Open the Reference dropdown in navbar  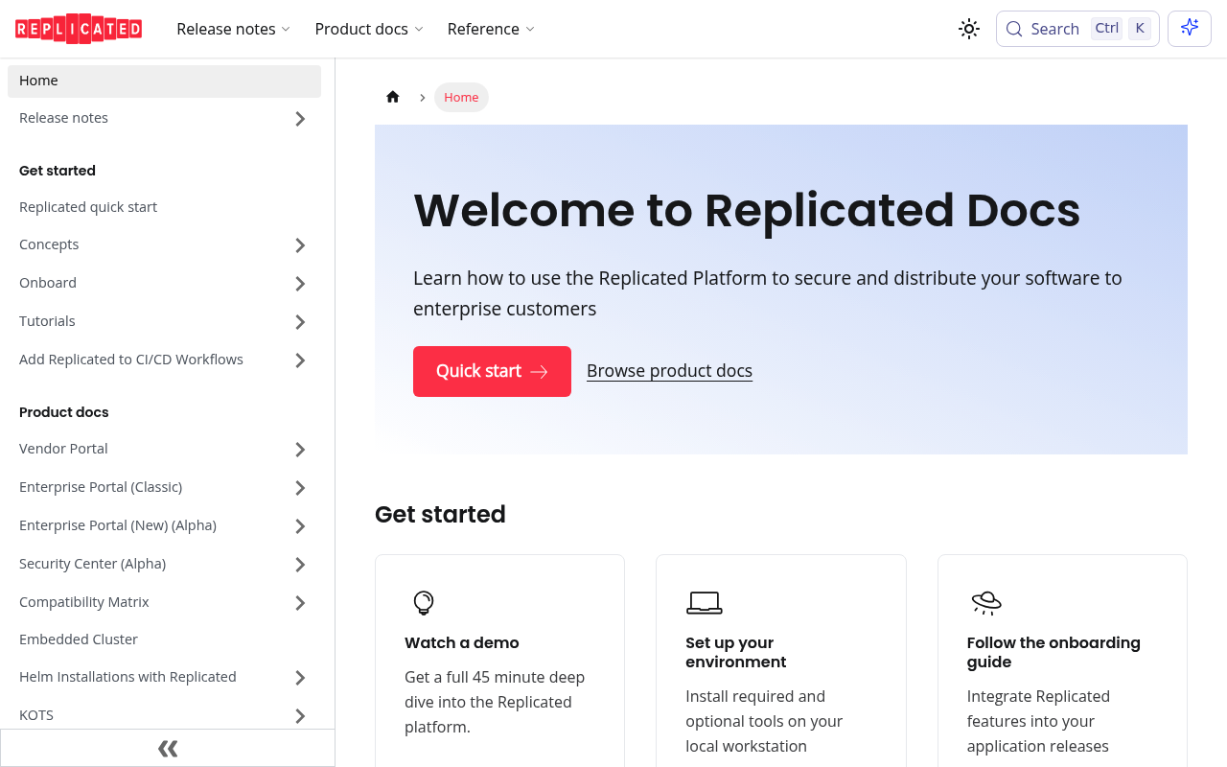coord(491,29)
